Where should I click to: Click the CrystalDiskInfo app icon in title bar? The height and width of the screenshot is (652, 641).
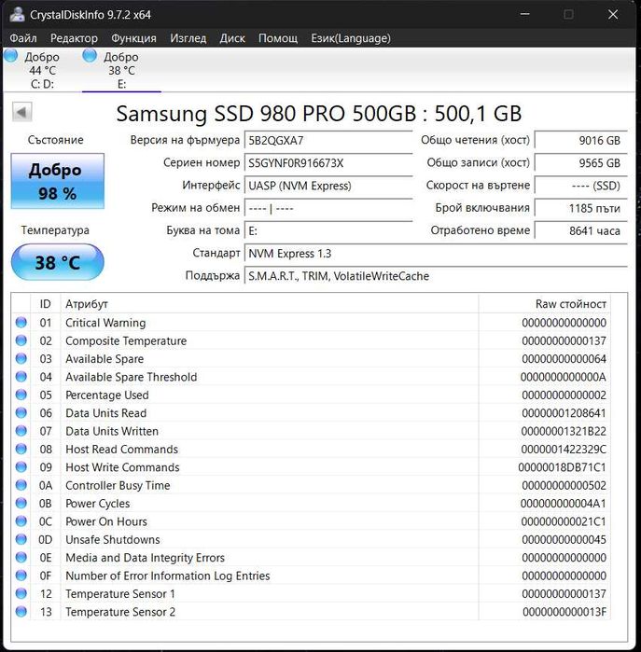17,14
